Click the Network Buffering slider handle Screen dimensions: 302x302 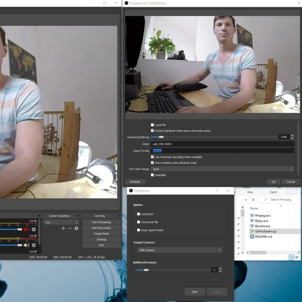coord(161,137)
